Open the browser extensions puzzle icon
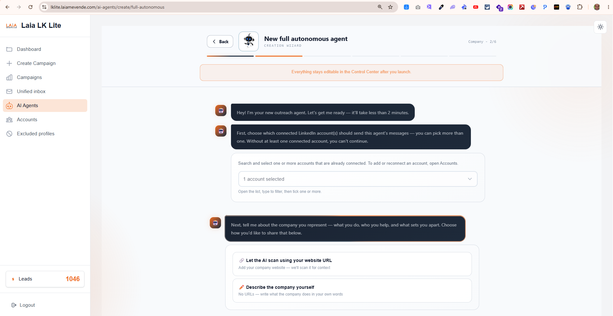Image resolution: width=613 pixels, height=316 pixels. tap(580, 7)
